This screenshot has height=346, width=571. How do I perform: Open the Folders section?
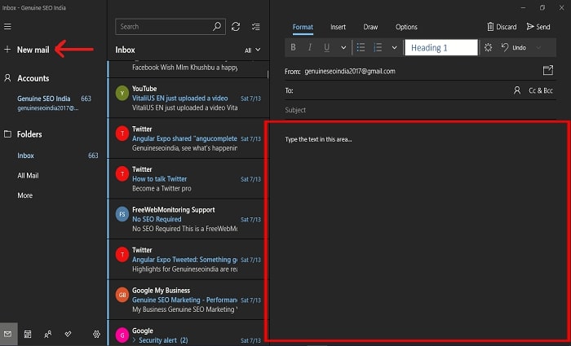[x=23, y=134]
